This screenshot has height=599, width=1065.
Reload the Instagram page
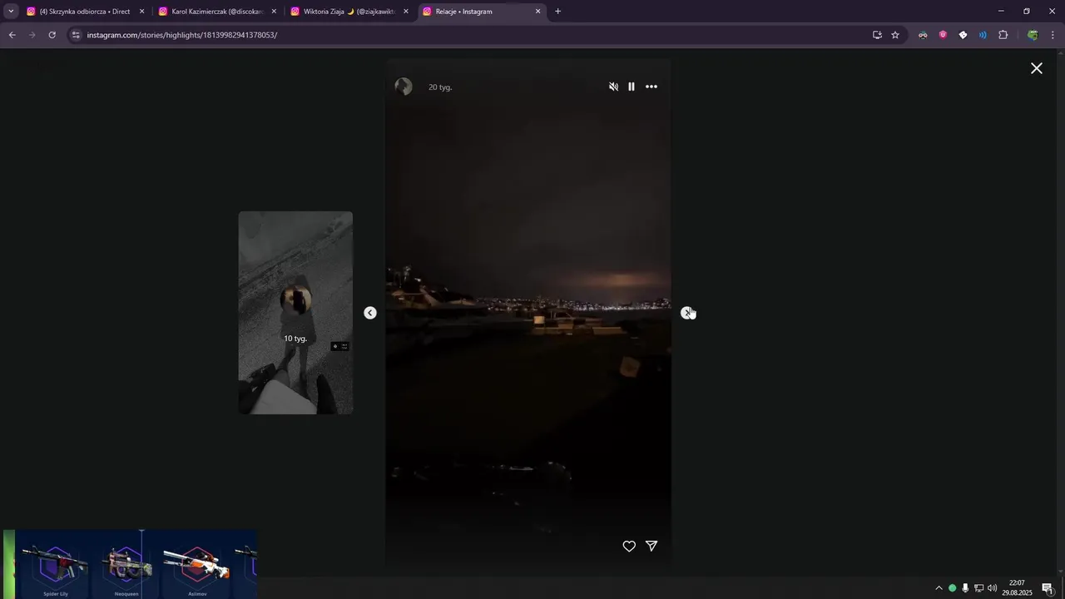52,35
